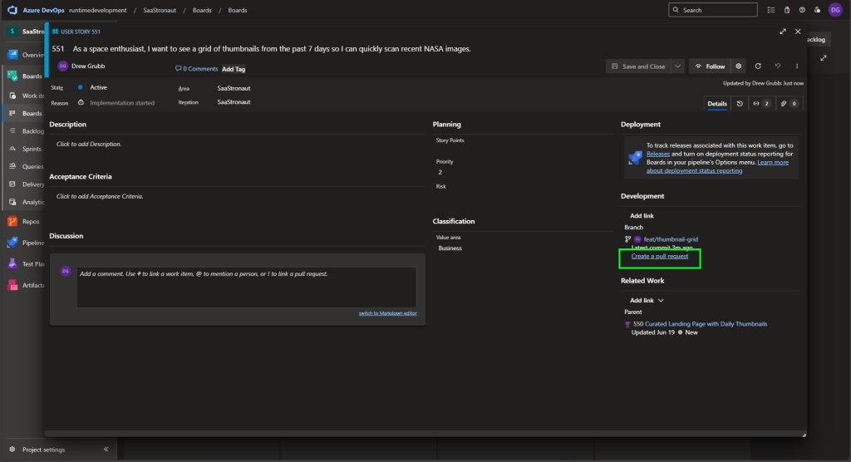Viewport: 851px width, 462px height.
Task: Click the Add Tag button
Action: pyautogui.click(x=234, y=69)
